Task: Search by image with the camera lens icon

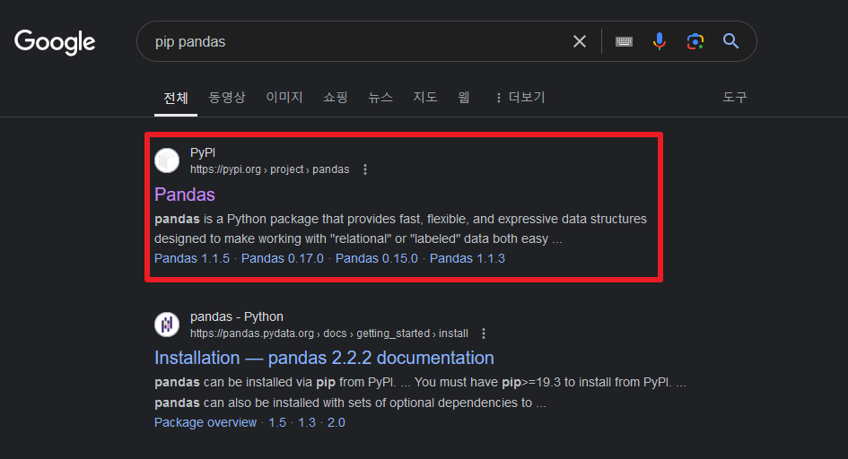Action: [695, 41]
